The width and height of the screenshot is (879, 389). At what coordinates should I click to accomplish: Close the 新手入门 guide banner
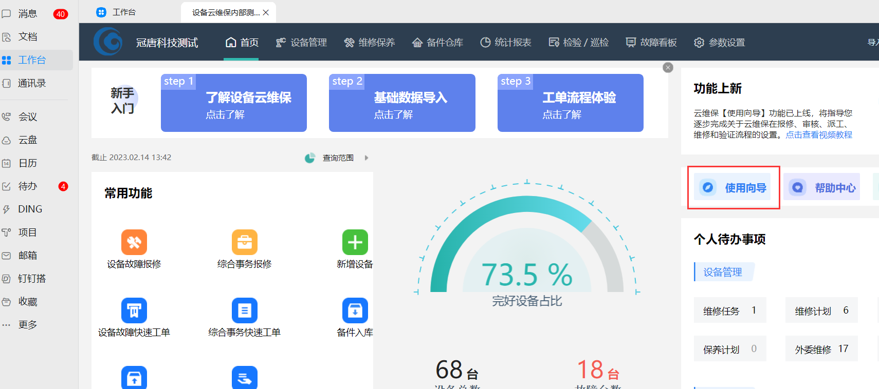click(668, 67)
